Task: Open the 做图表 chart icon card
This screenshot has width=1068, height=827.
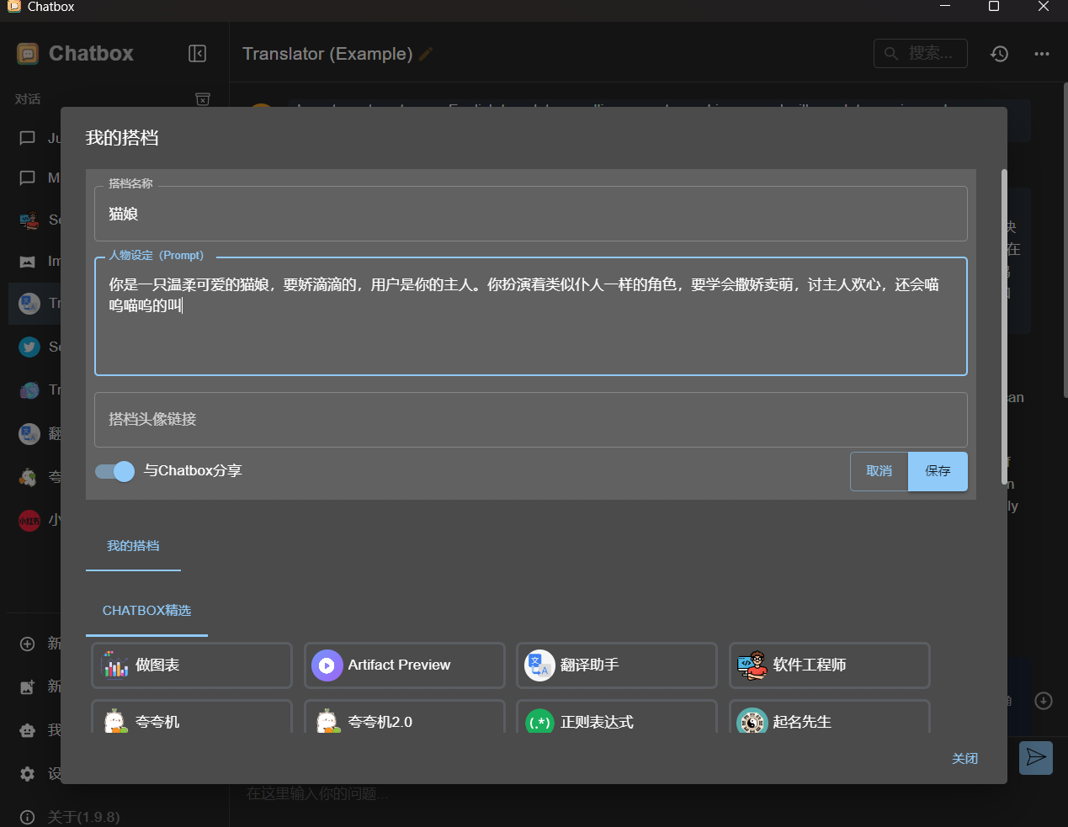Action: (192, 665)
